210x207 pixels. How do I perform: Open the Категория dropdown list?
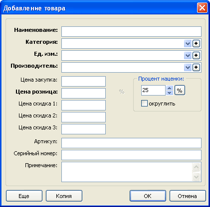(x=188, y=44)
